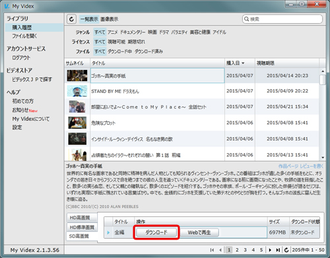Go to page 2
Viewport: 330px width, 258px height.
click(x=237, y=250)
